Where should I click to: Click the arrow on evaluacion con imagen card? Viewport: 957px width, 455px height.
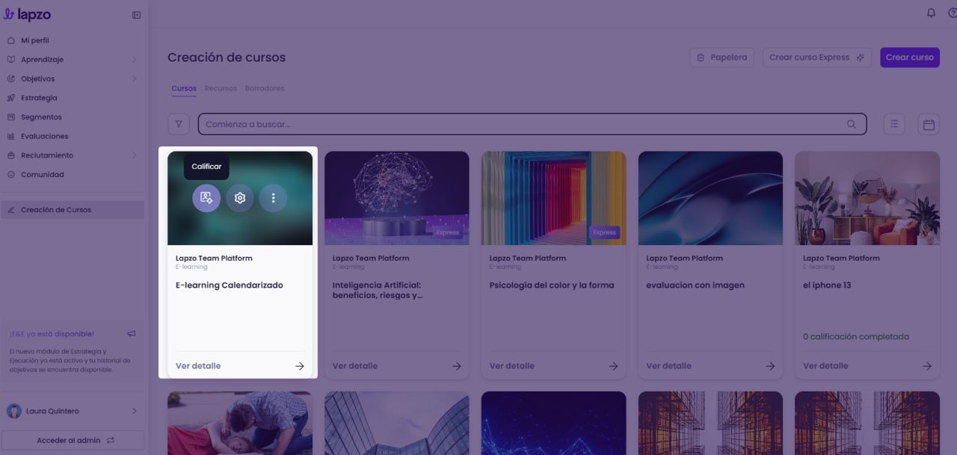[x=770, y=366]
